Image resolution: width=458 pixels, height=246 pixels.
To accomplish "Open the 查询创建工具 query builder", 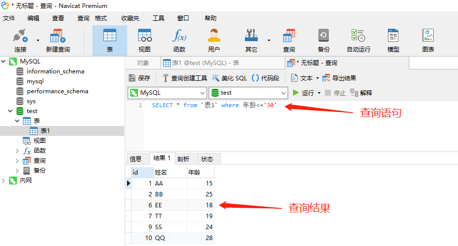I will pyautogui.click(x=185, y=78).
